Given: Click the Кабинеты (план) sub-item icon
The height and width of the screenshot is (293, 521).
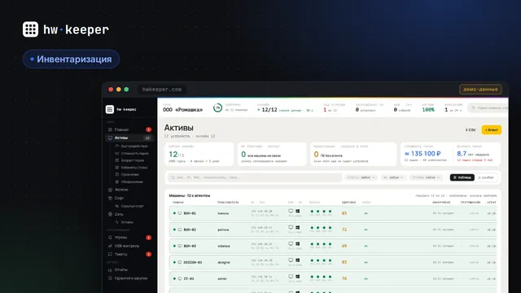Looking at the screenshot, I should [117, 168].
